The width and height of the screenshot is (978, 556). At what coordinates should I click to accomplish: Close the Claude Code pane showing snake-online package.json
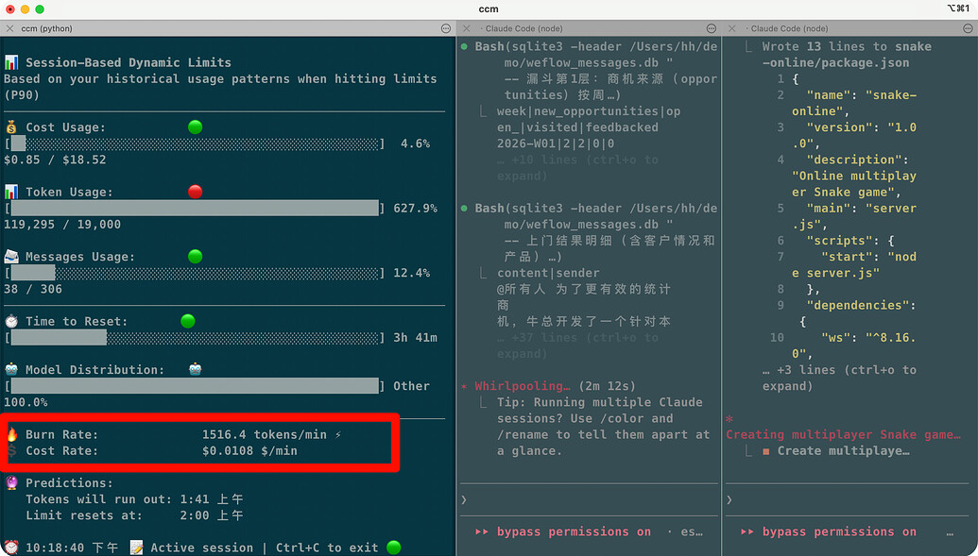732,28
